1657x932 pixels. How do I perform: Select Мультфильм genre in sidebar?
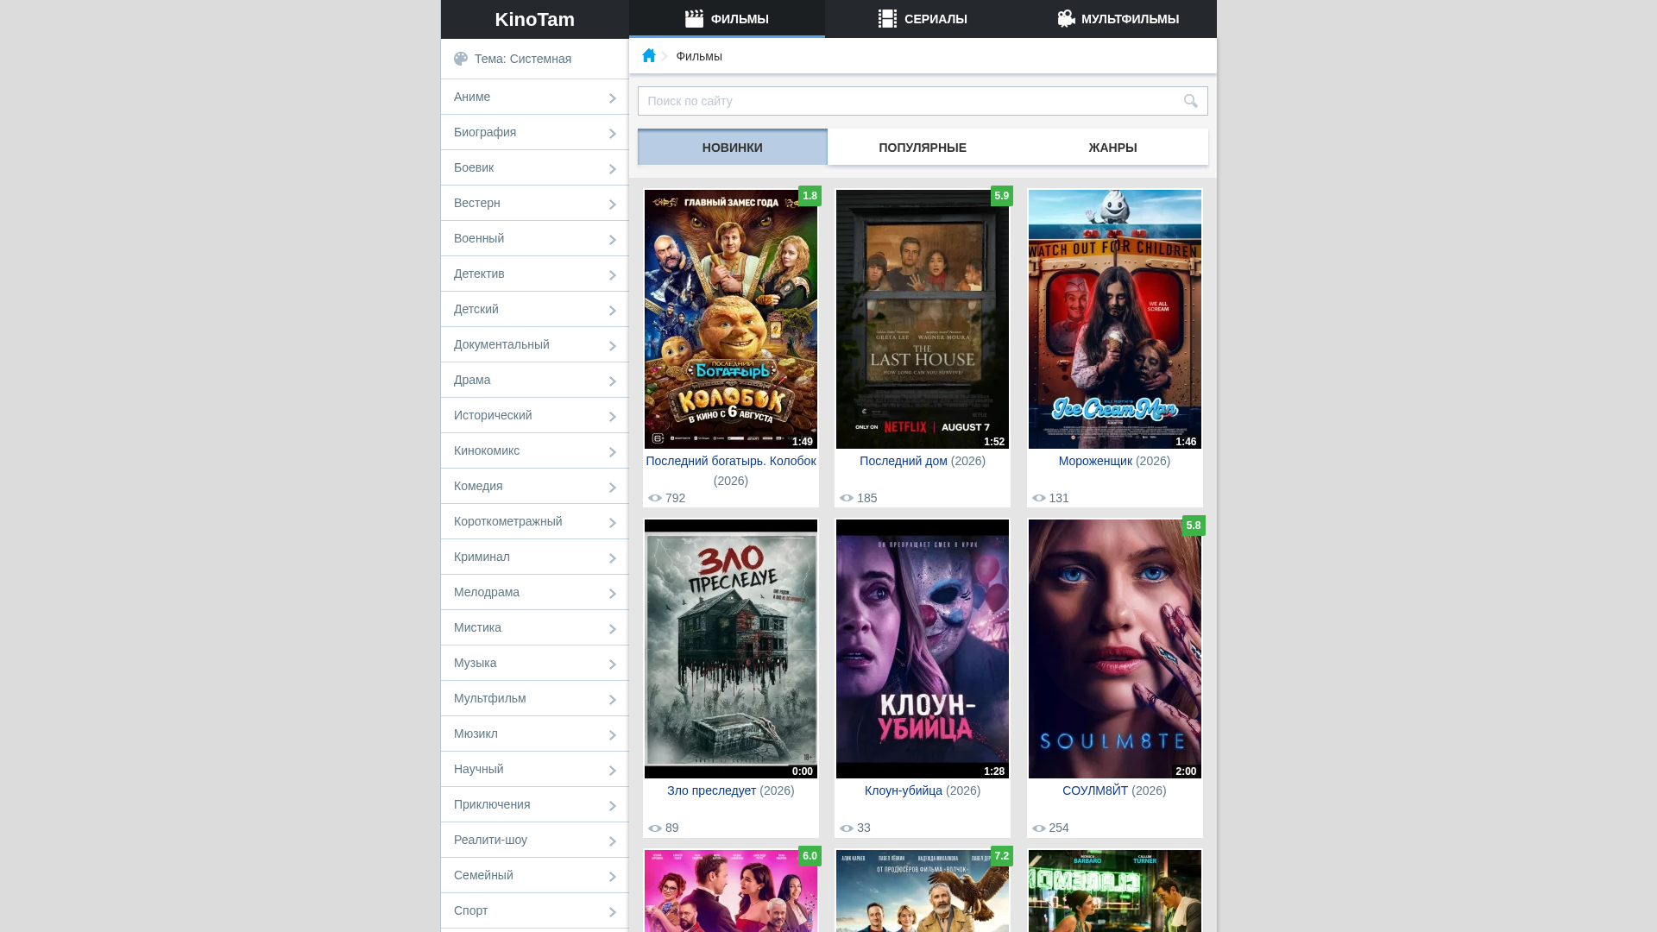point(535,698)
